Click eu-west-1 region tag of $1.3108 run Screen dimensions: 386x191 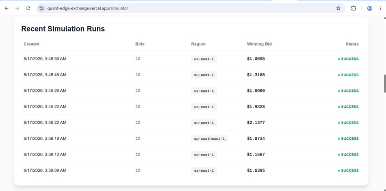[x=204, y=75]
